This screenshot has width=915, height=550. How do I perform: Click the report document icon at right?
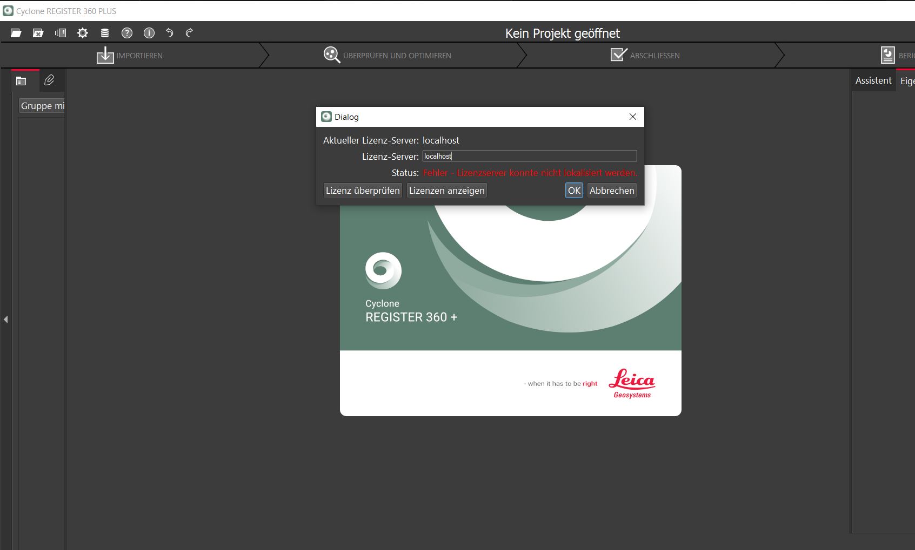click(887, 55)
